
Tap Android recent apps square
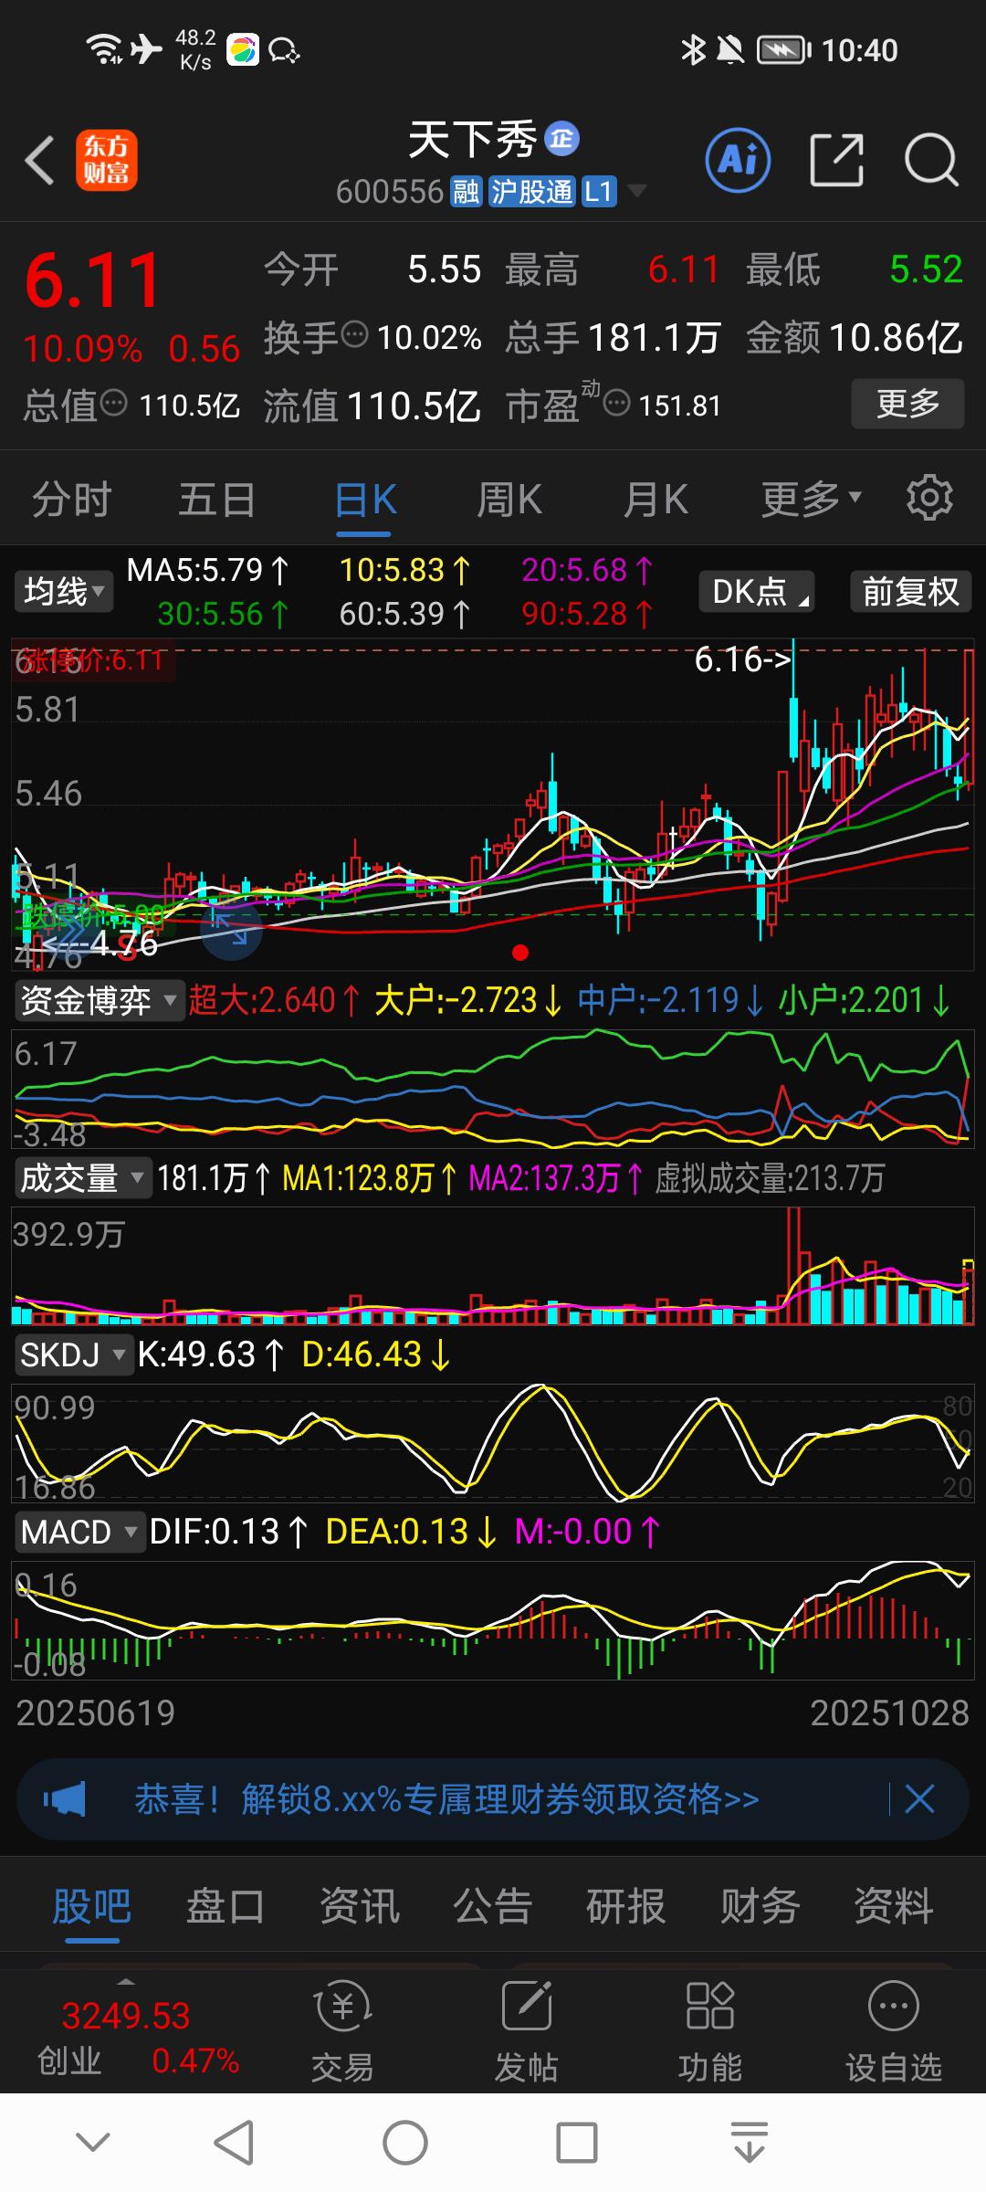(x=577, y=2143)
